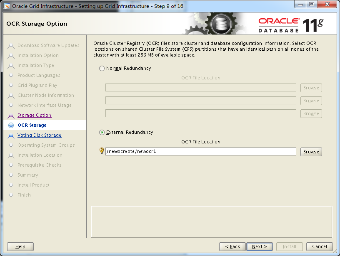Image resolution: width=340 pixels, height=256 pixels.
Task: Click third disabled OCR File Location field
Action: point(200,113)
